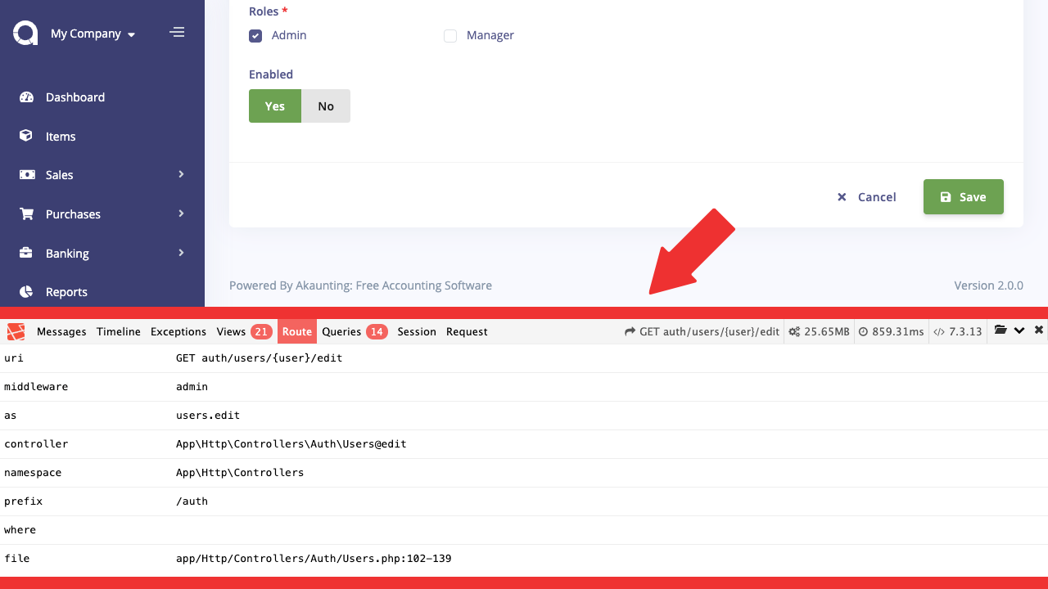Click the GET auth/users/{user}/edit route indicator
Screen dimensions: 1048x589
pos(702,331)
